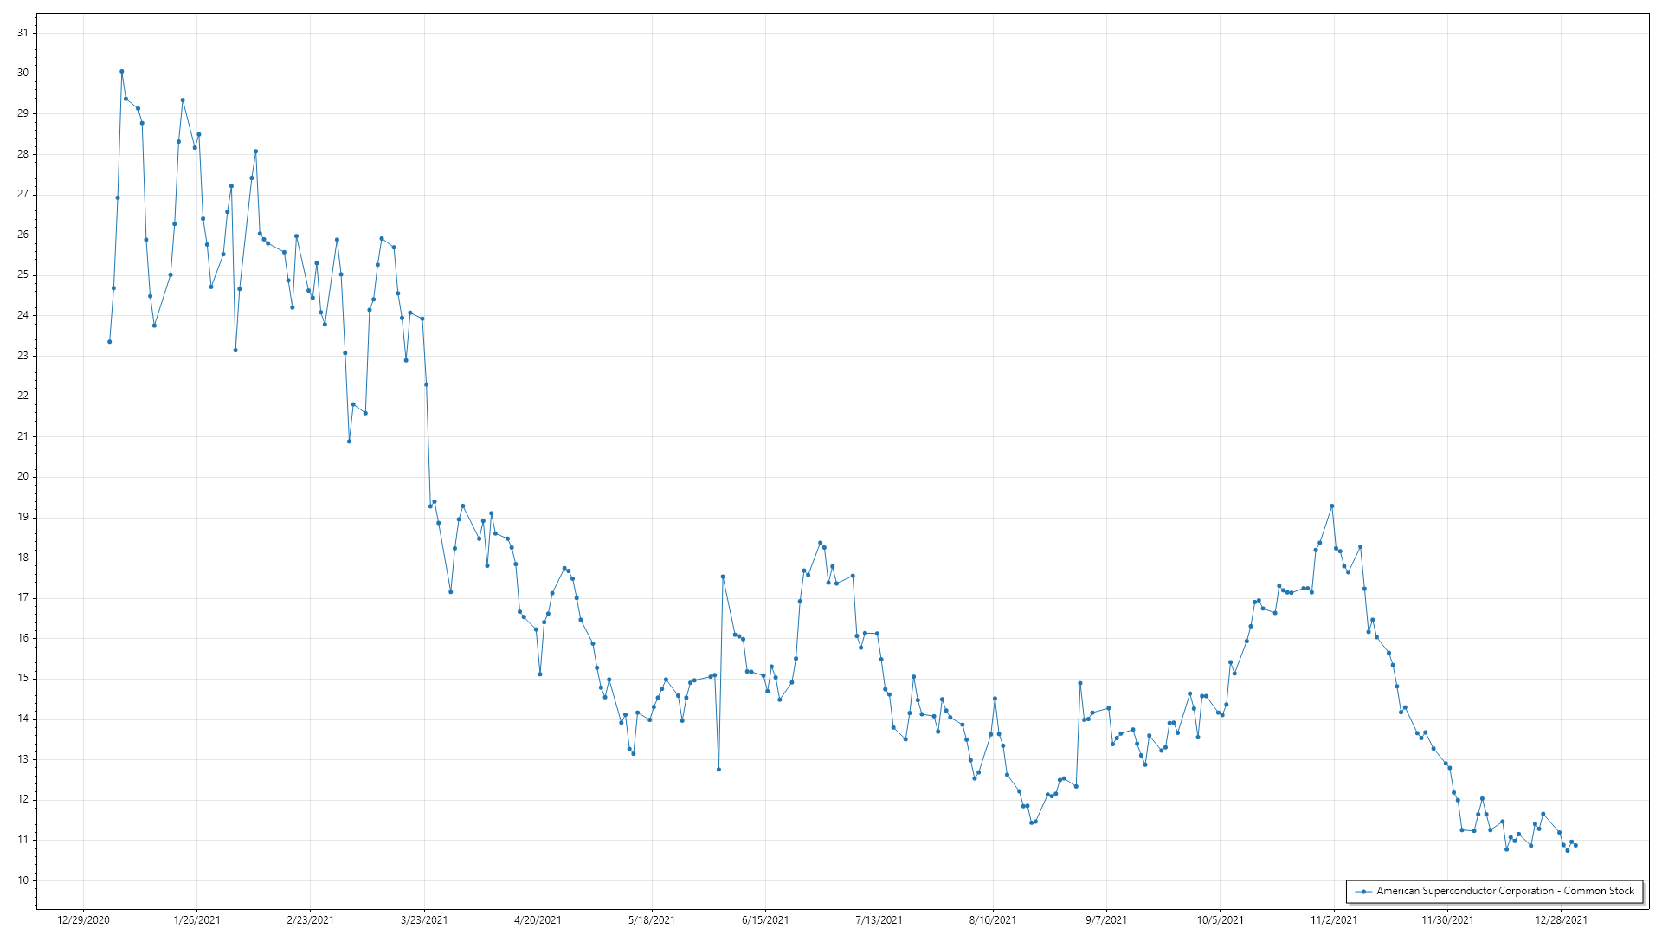
Task: Click the 31 y-axis tick label
Action: pos(23,33)
